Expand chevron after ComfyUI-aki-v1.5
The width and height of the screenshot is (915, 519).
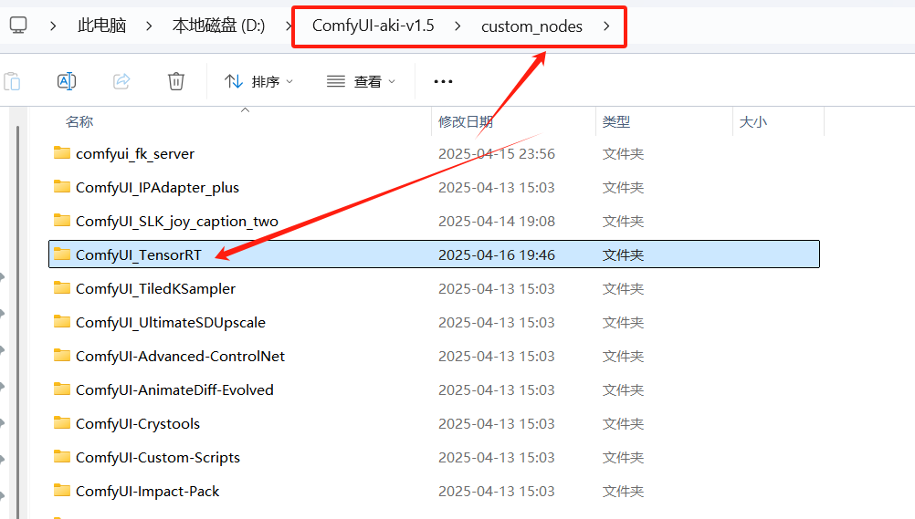coord(457,26)
